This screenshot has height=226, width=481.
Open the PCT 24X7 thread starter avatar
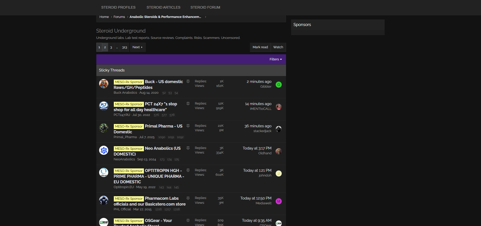(104, 106)
